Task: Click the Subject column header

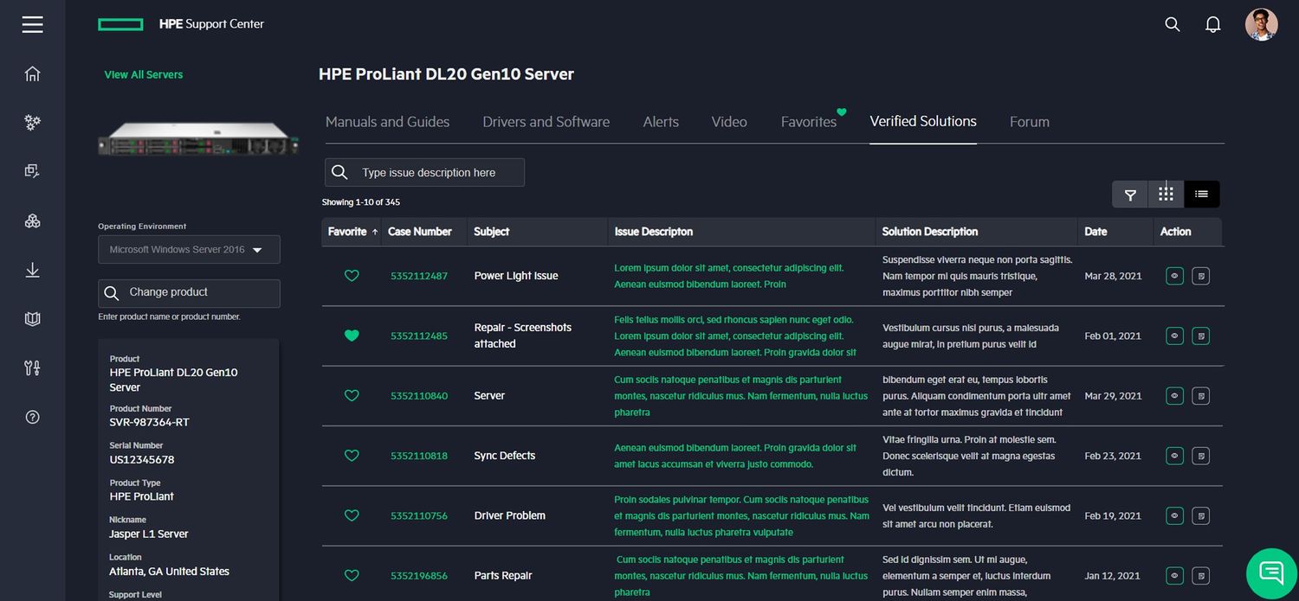Action: click(x=491, y=232)
